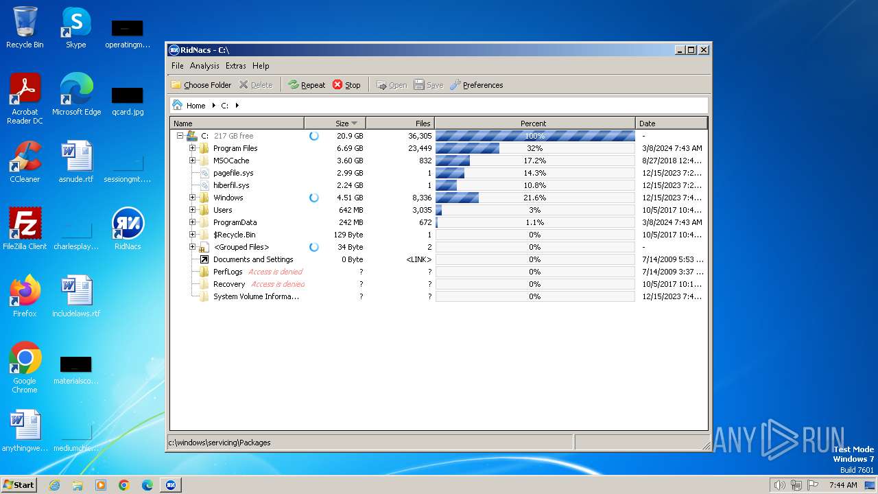Expand the <Grouped Files> node
The width and height of the screenshot is (878, 494).
pos(192,247)
